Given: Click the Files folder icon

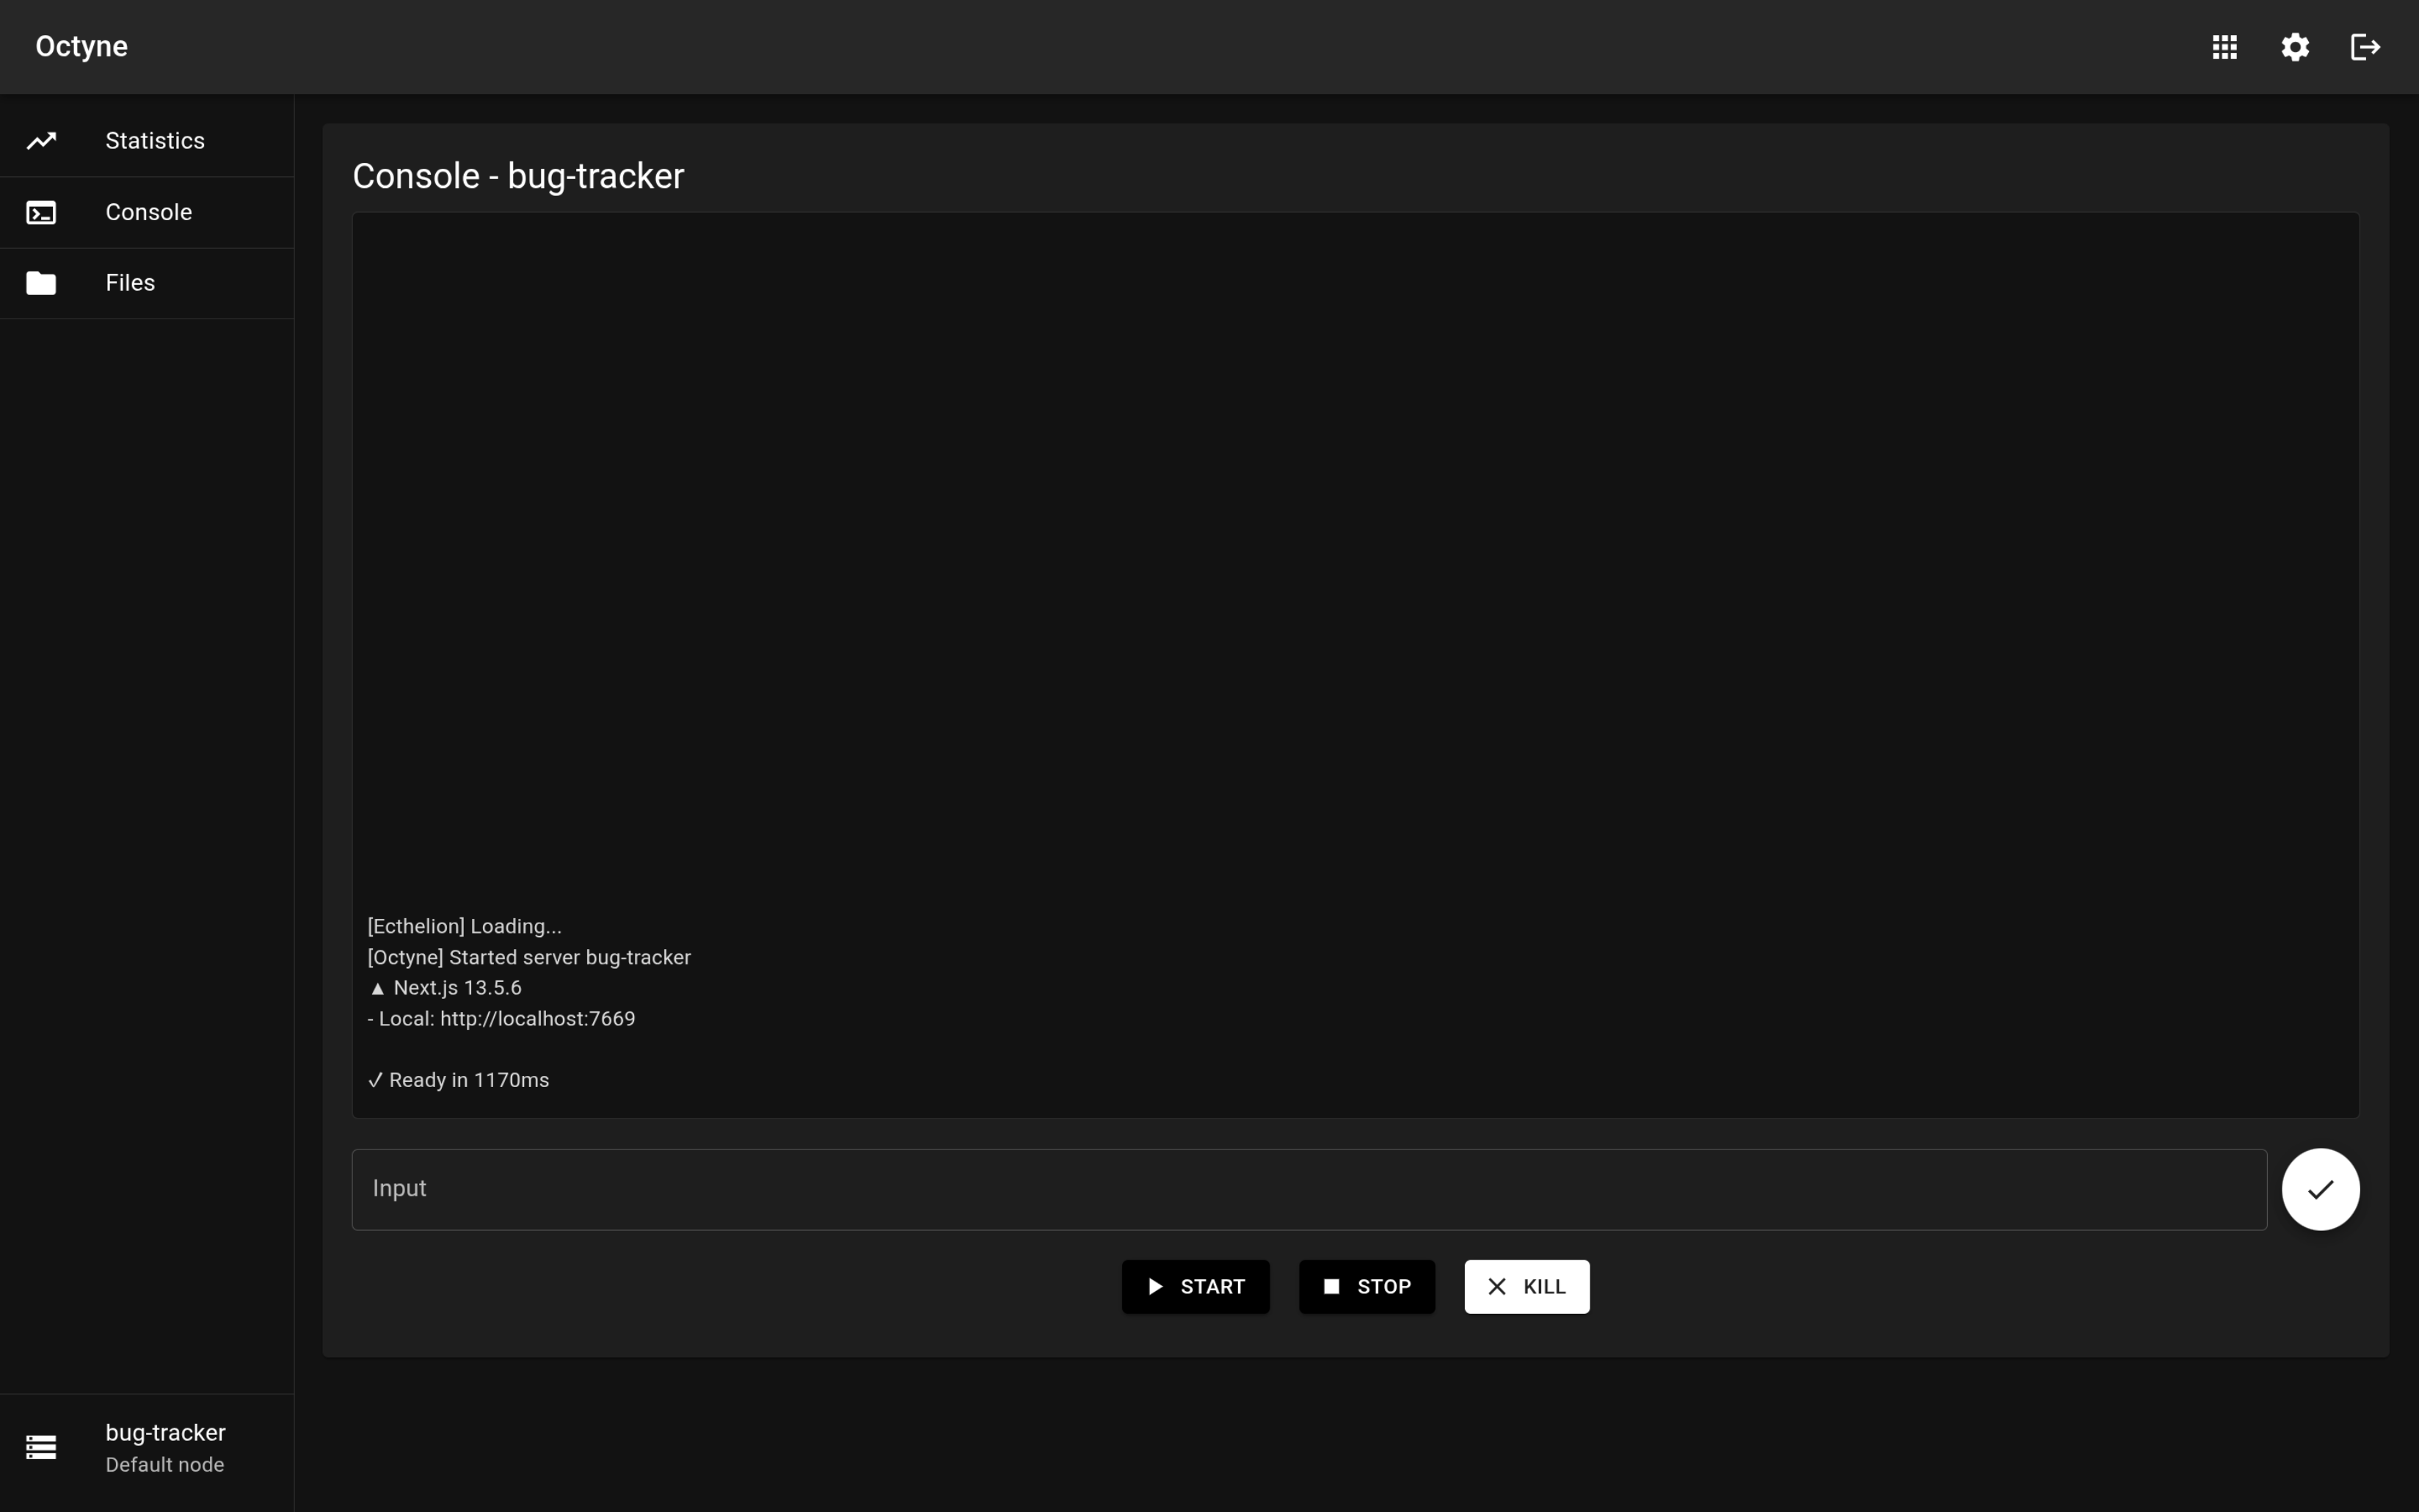Looking at the screenshot, I should click(41, 283).
